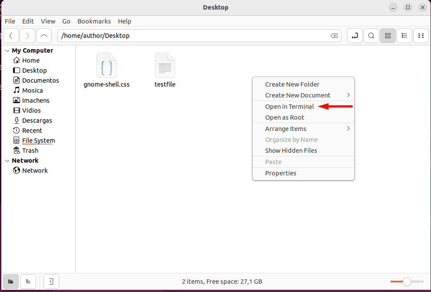Open the File menu
Viewport: 431px width, 292px height.
10,21
